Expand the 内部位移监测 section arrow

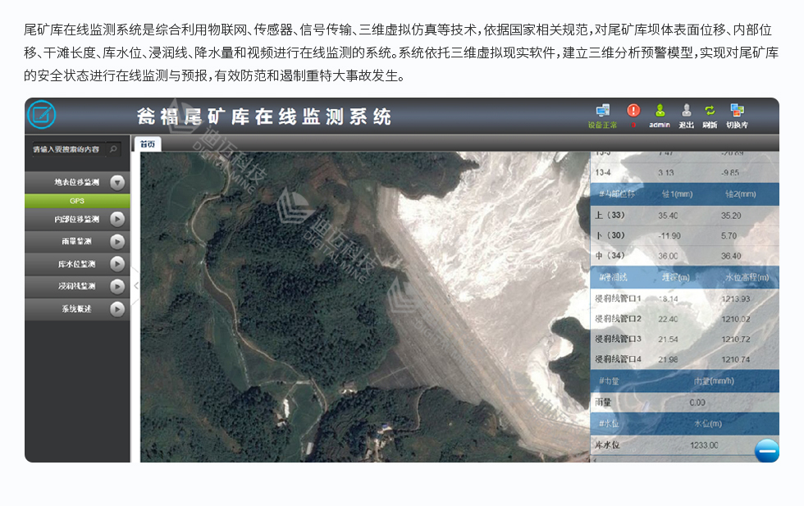click(117, 220)
